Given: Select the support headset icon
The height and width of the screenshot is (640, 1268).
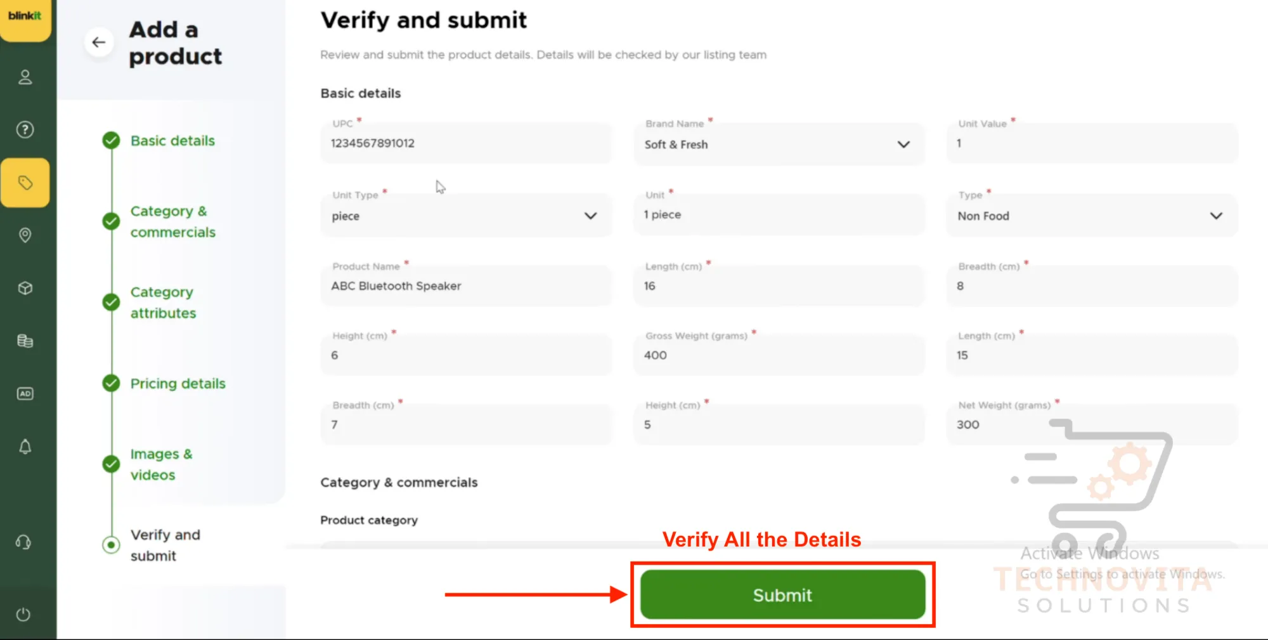Looking at the screenshot, I should [24, 542].
